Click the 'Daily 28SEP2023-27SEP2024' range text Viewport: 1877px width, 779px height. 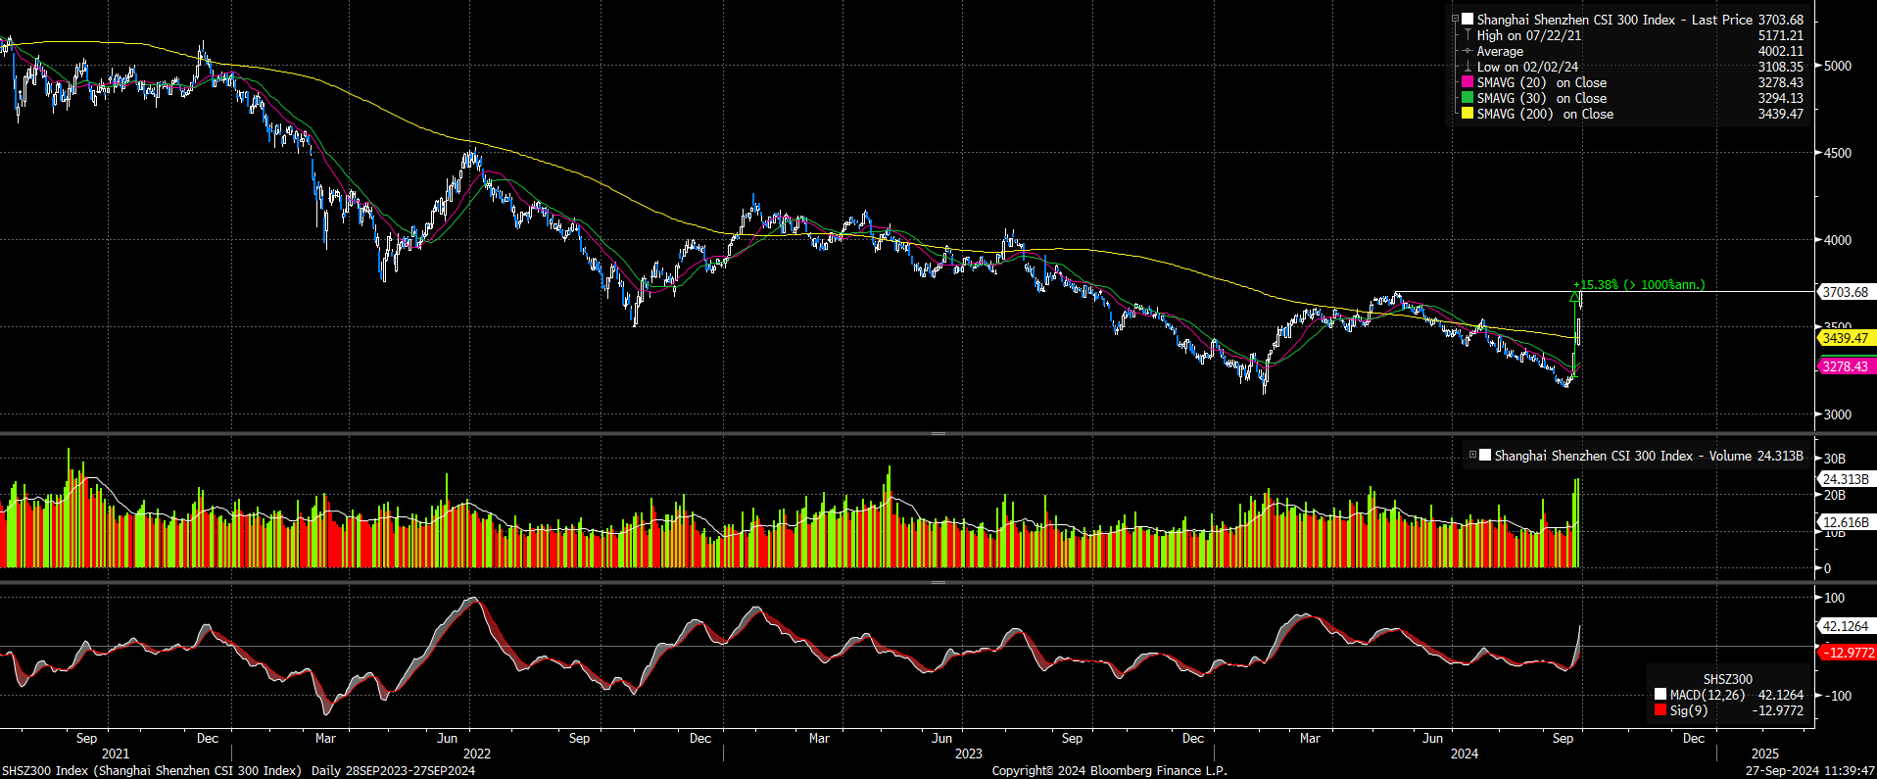click(393, 771)
